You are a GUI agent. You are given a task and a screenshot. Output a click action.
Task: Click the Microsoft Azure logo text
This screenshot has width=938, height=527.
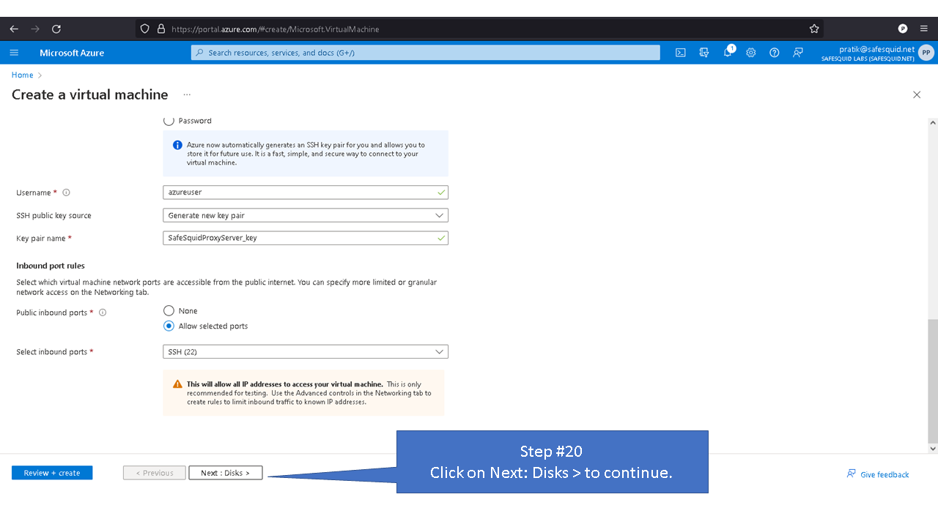point(72,53)
